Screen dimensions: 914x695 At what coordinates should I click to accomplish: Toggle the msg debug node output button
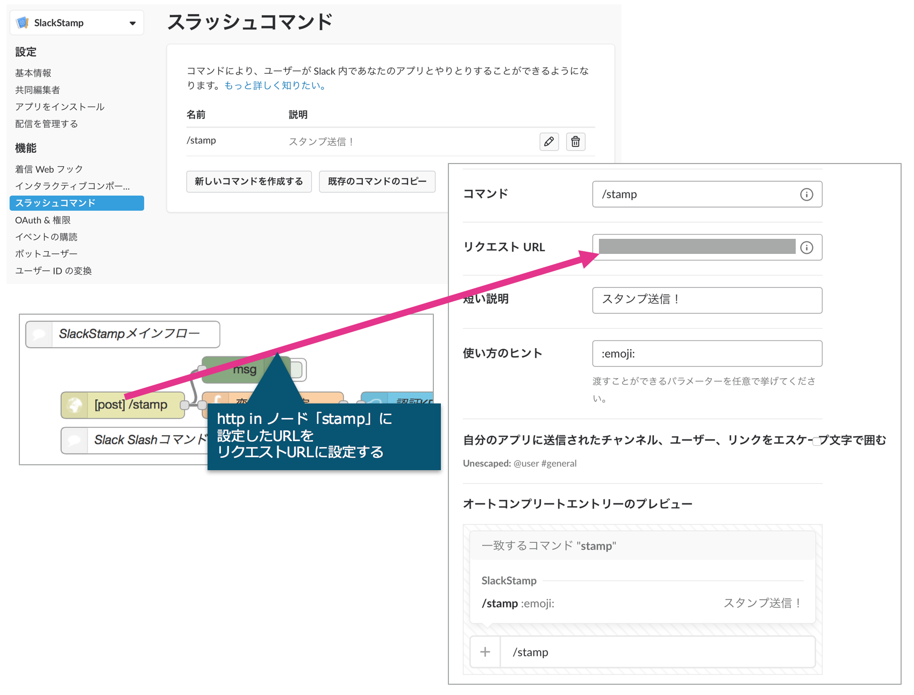(298, 370)
